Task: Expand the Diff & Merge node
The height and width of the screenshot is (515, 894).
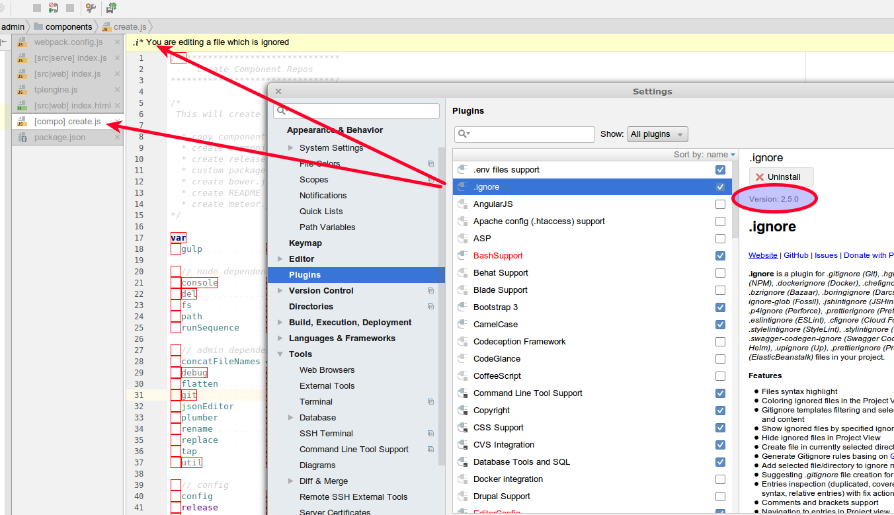Action: (292, 481)
